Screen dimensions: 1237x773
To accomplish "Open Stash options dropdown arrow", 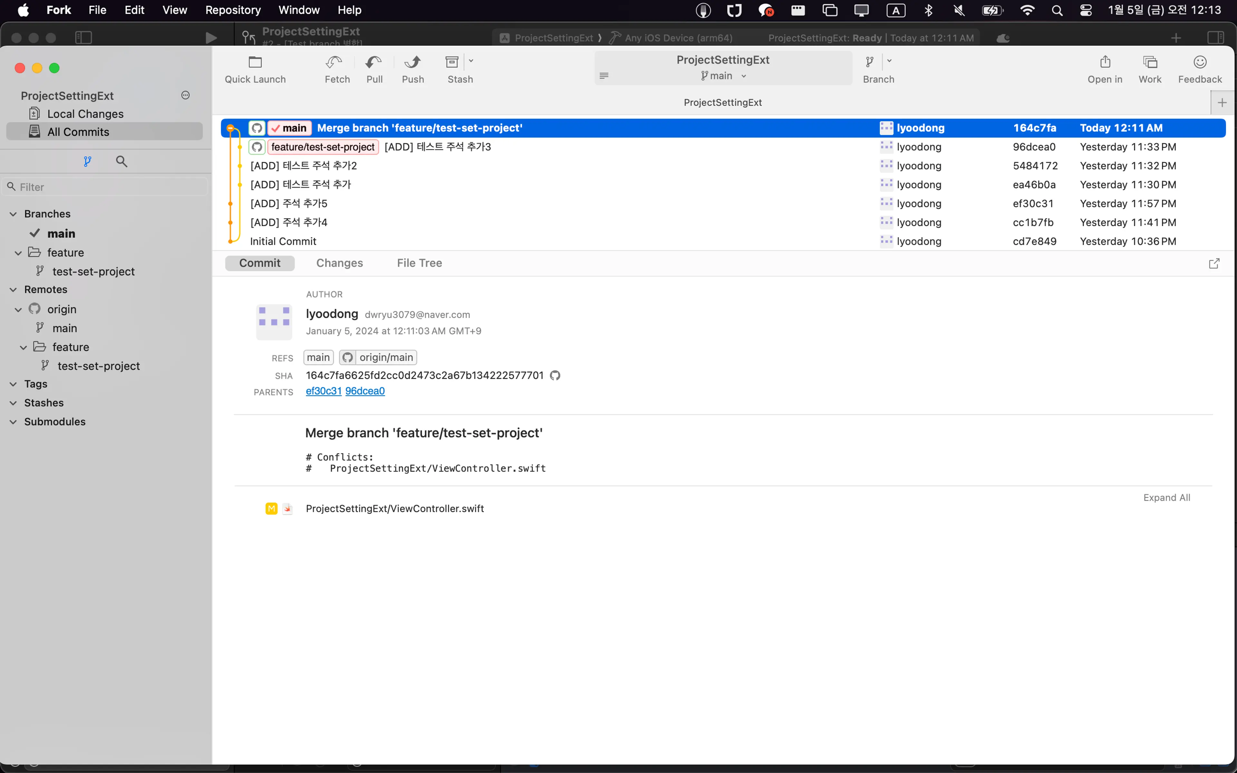I will point(471,61).
